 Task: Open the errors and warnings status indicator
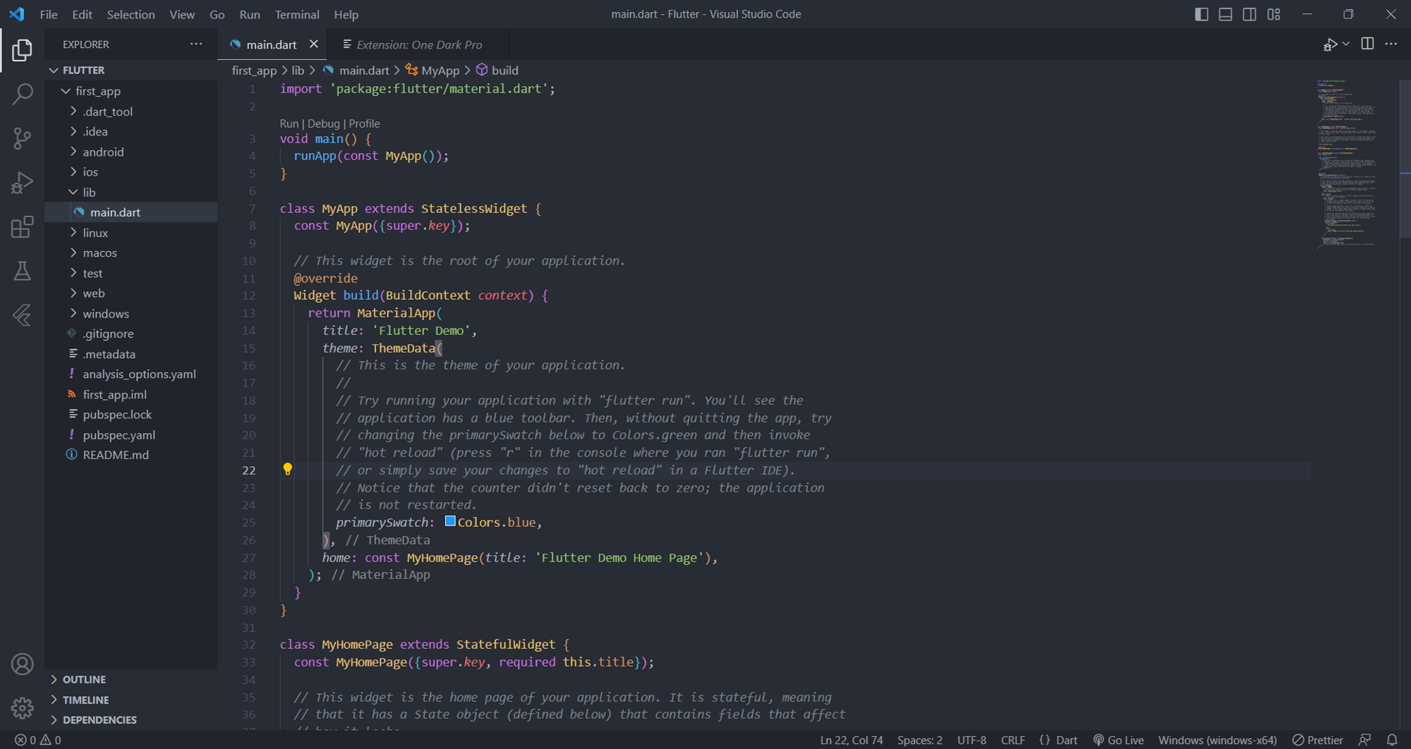[x=38, y=740]
